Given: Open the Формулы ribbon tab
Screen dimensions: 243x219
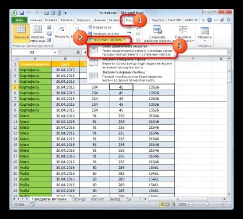Looking at the screenshot, I should [83, 20].
